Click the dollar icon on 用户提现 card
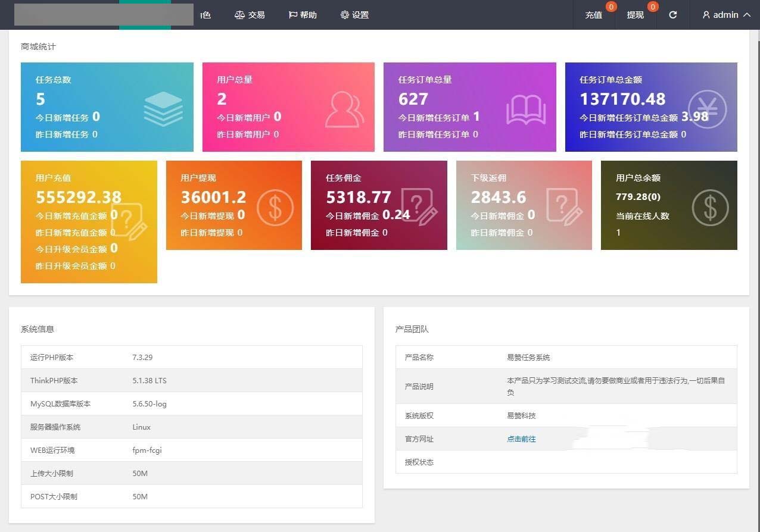This screenshot has width=760, height=532. (275, 207)
